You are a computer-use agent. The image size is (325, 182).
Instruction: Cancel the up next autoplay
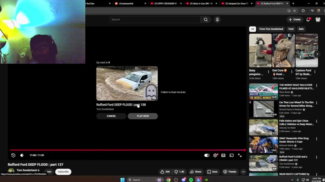click(x=111, y=116)
